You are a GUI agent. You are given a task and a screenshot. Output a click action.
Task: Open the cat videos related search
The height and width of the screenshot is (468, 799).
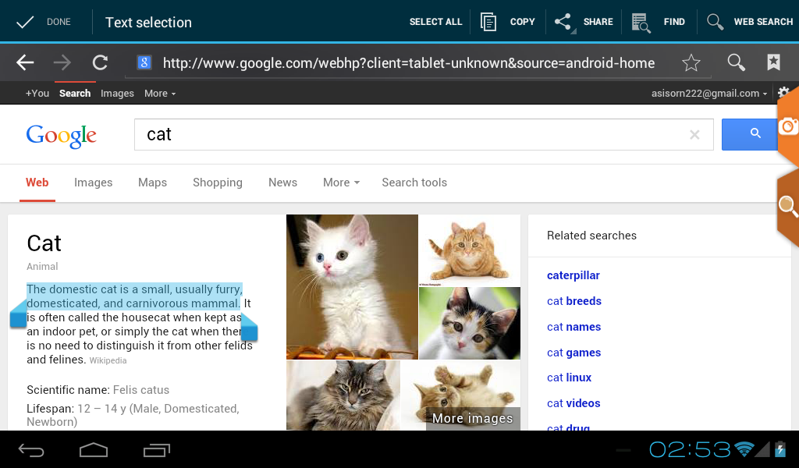pos(574,403)
